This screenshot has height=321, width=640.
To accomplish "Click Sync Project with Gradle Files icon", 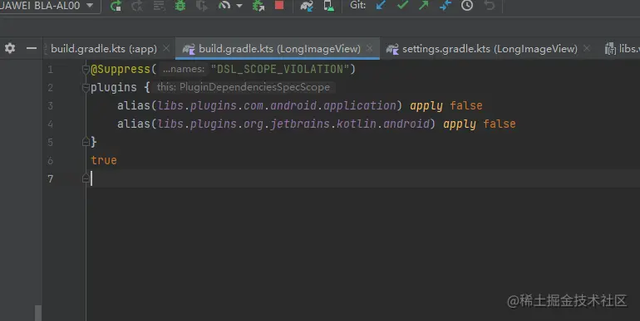I will [x=307, y=5].
